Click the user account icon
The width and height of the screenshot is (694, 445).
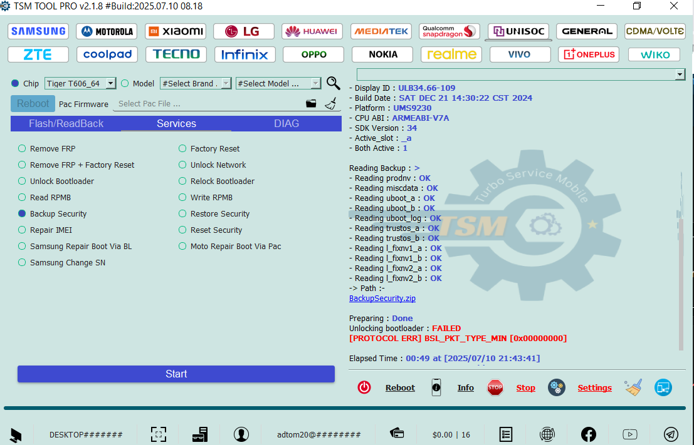click(x=241, y=434)
